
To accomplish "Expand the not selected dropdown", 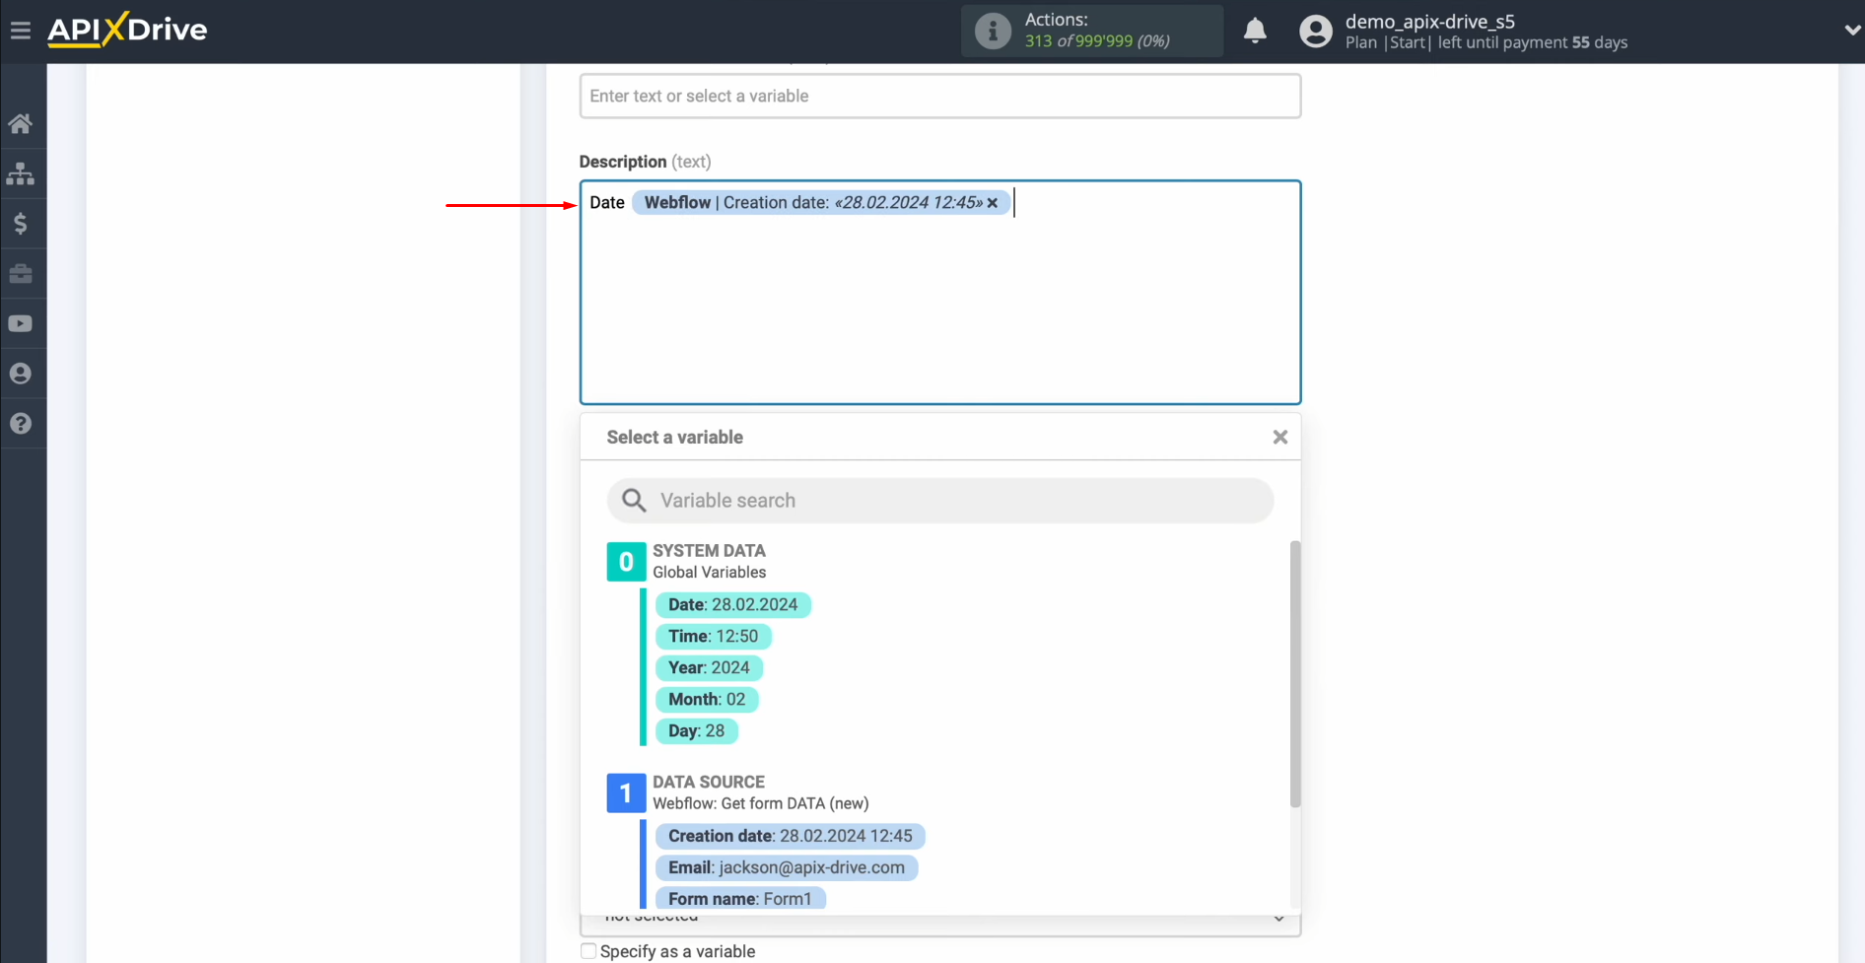I will tap(1278, 917).
